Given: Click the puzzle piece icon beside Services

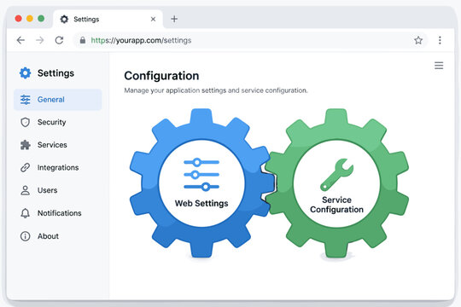Looking at the screenshot, I should pos(26,145).
